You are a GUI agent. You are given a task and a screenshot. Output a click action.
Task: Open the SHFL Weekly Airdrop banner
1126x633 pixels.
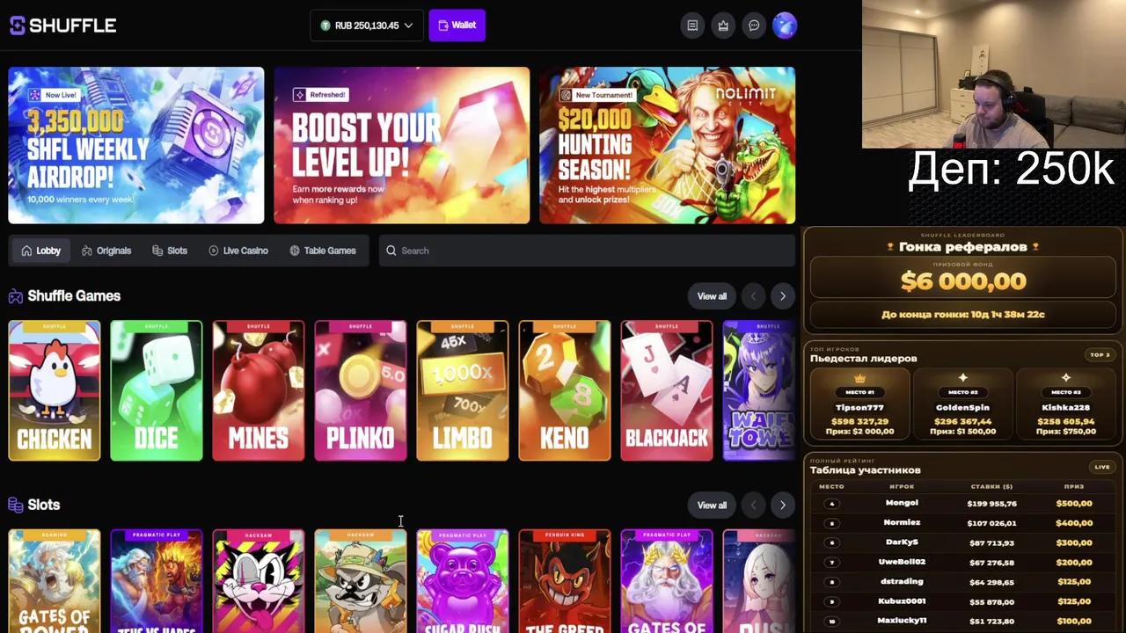click(x=136, y=145)
